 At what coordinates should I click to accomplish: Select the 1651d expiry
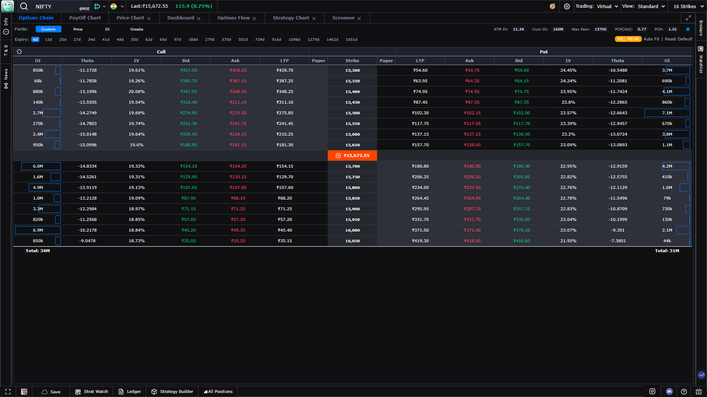tap(351, 39)
